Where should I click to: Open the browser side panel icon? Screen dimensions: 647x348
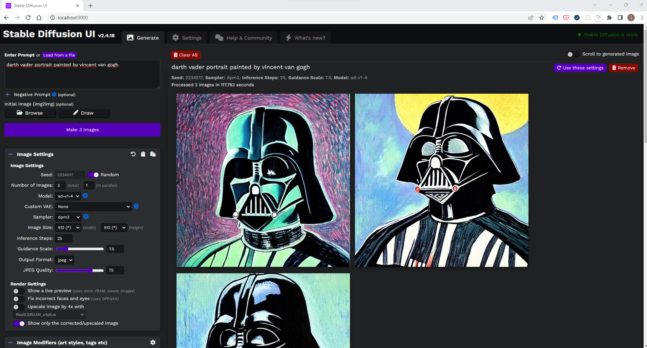click(620, 18)
